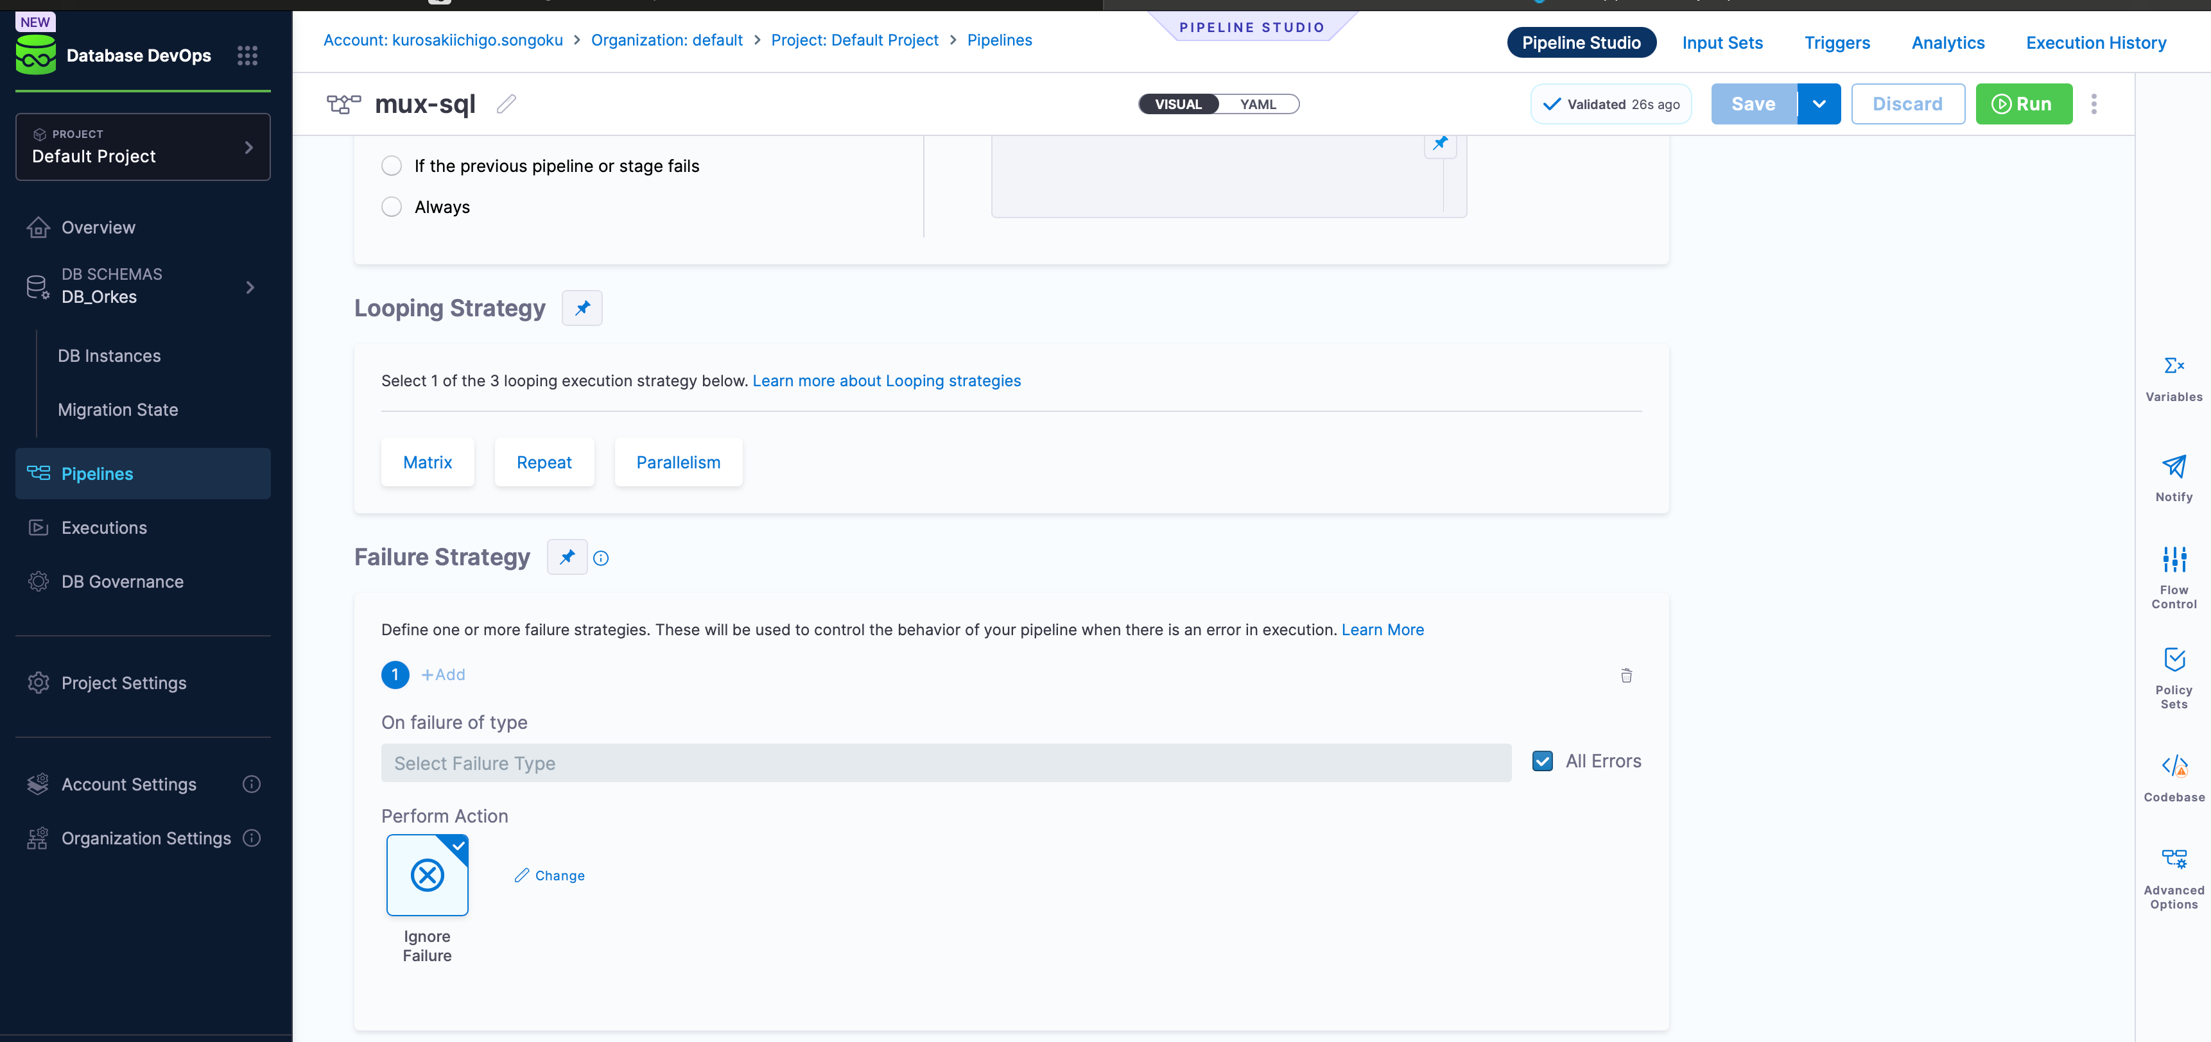The image size is (2211, 1042).
Task: Choose the Matrix looping strategy
Action: [428, 462]
